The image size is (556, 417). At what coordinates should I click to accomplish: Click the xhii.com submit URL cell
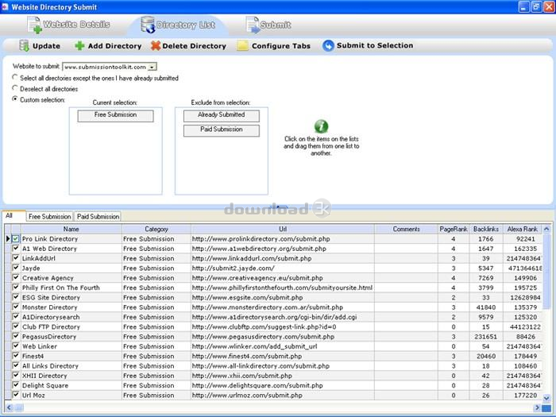click(x=283, y=376)
